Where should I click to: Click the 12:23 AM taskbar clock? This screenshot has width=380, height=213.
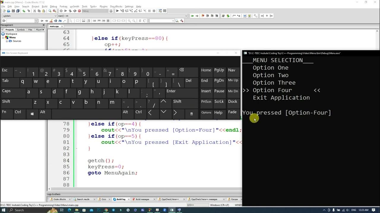363,210
